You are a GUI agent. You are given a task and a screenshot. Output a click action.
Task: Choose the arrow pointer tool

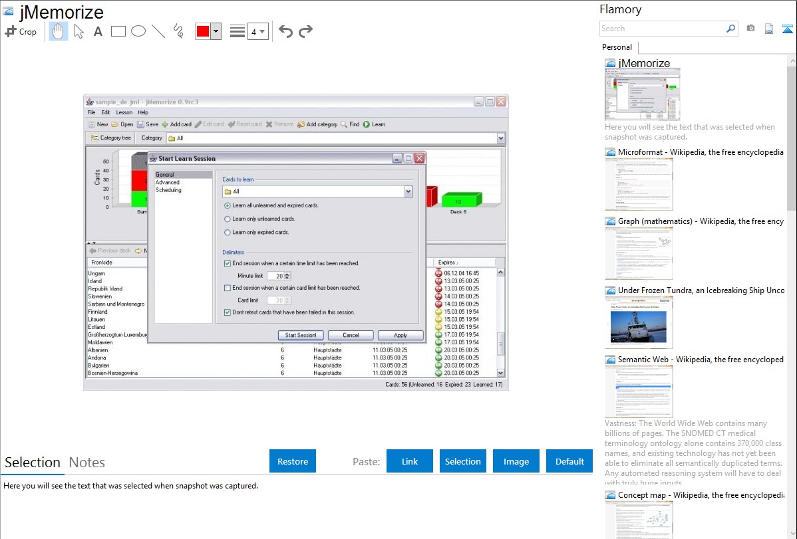tap(79, 31)
